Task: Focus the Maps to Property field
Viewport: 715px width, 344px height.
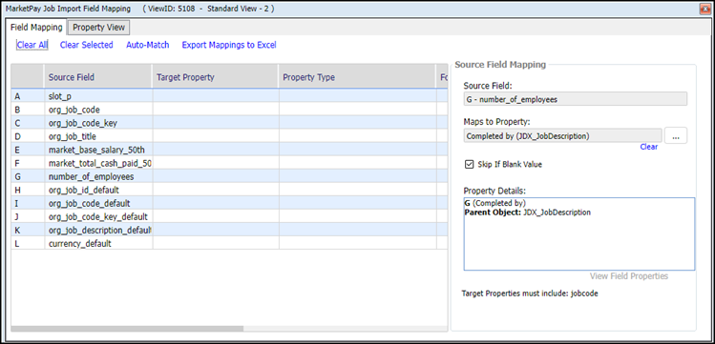Action: click(562, 135)
